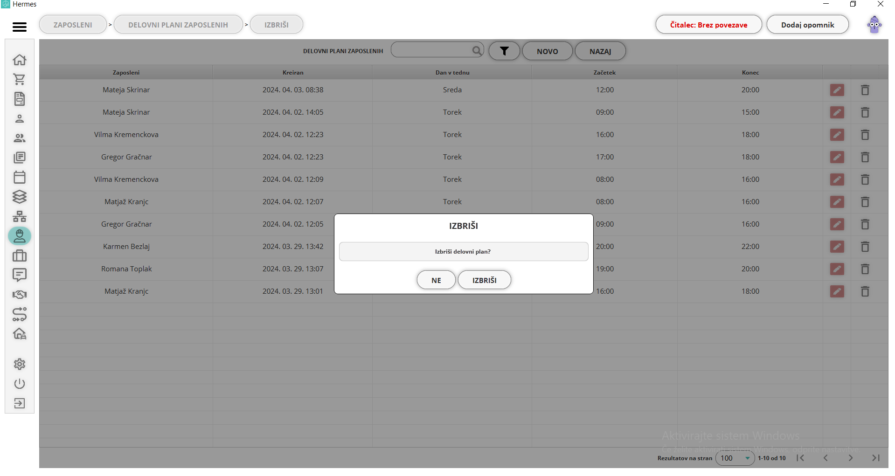Edit Mateja Skrinar Sreda plan
This screenshot has width=895, height=476.
(x=837, y=90)
